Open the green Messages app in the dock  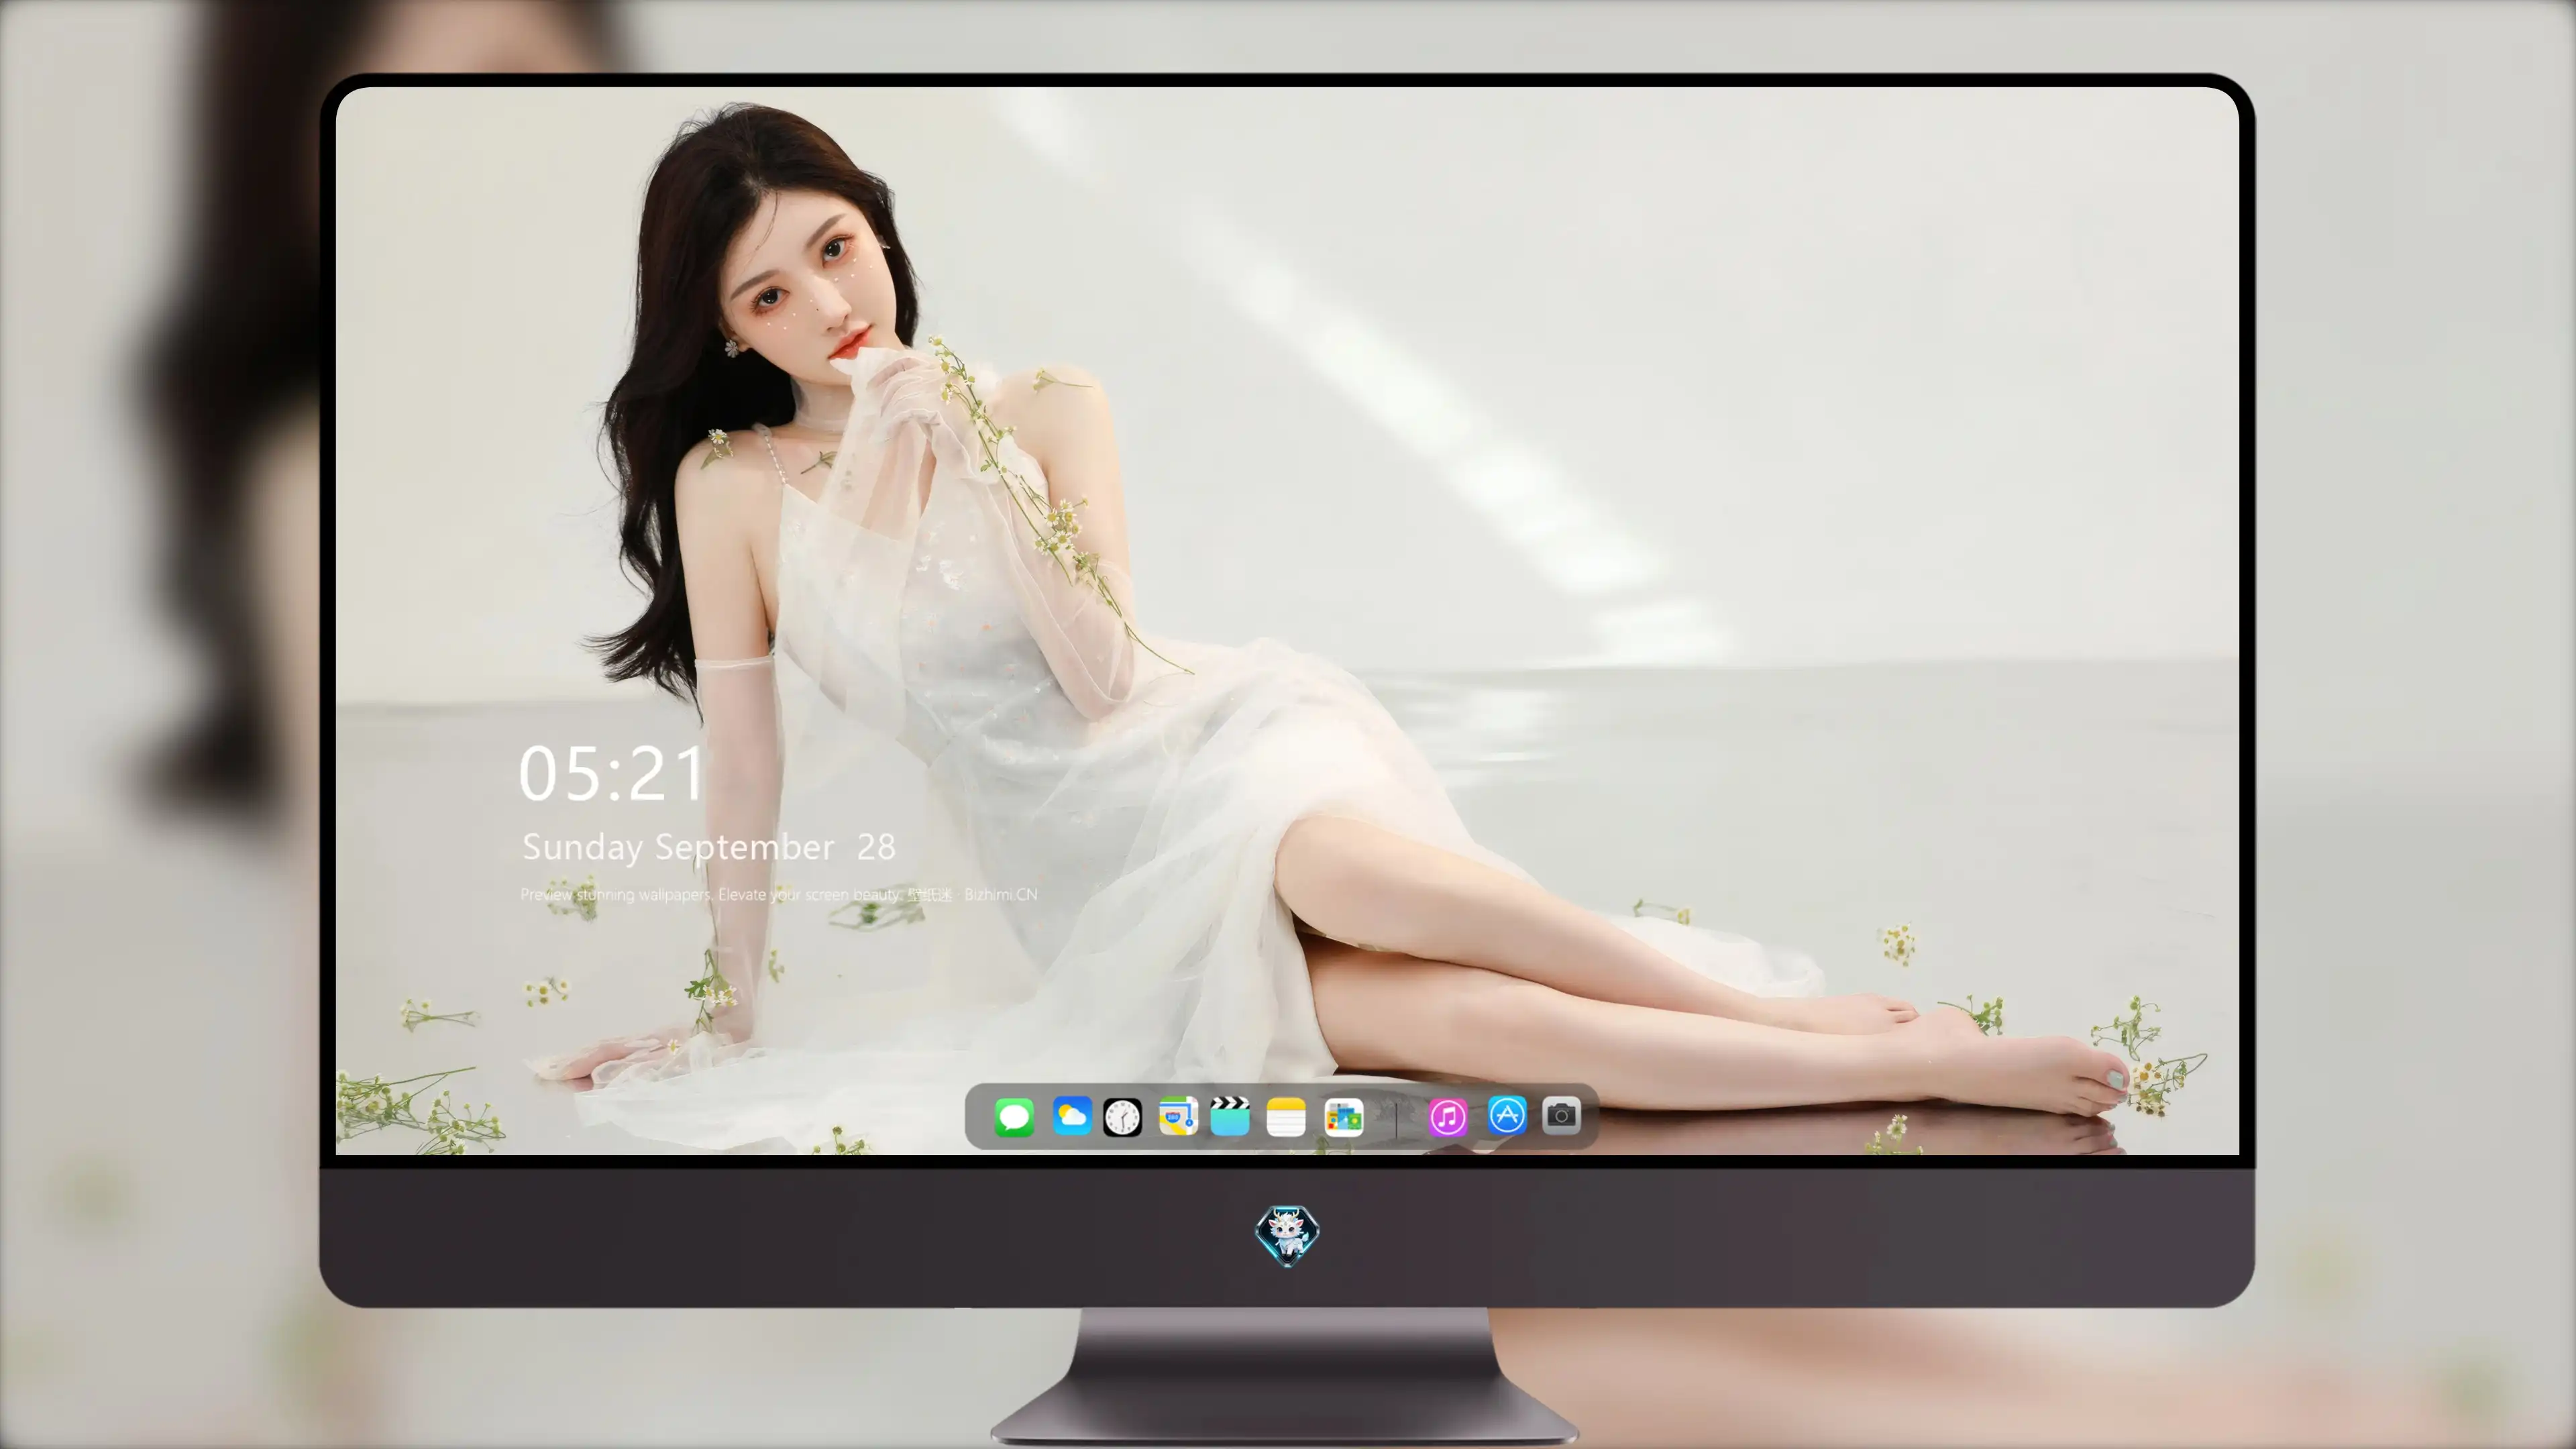[1014, 1116]
